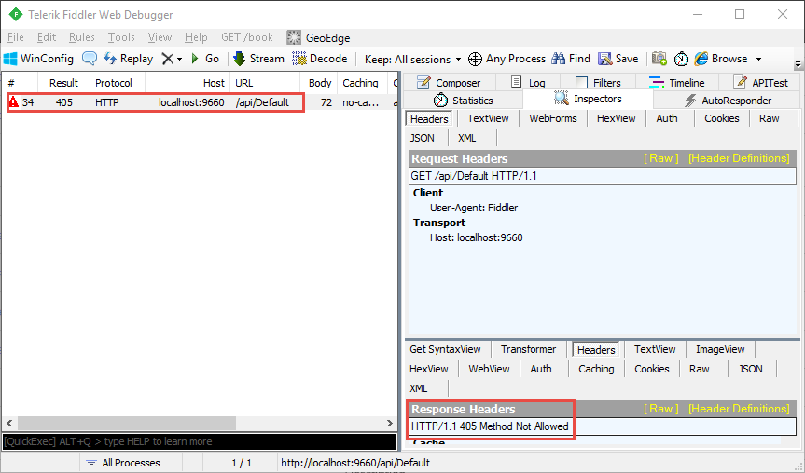Click the Fiddler app icon in title bar
Viewport: 805px width, 473px height.
click(x=16, y=14)
